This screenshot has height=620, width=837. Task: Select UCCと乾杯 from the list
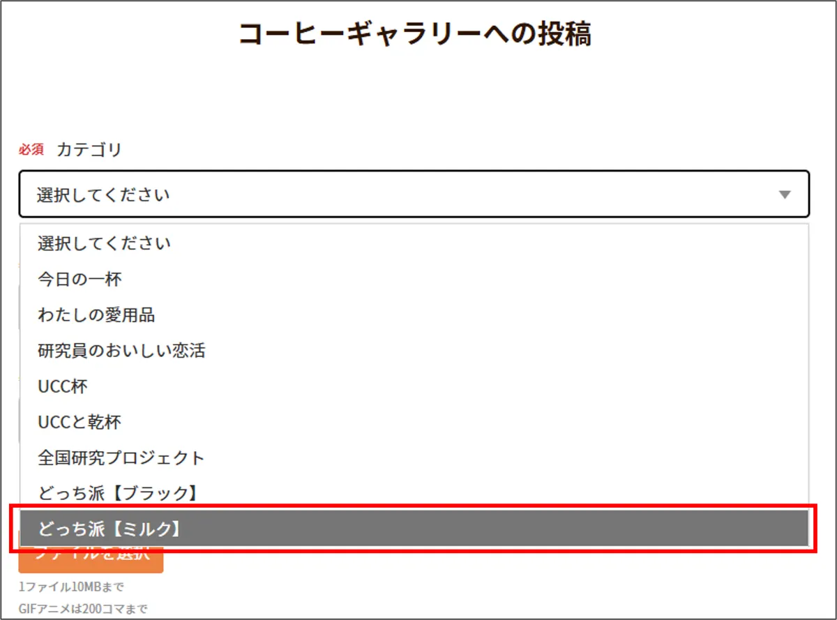(80, 422)
